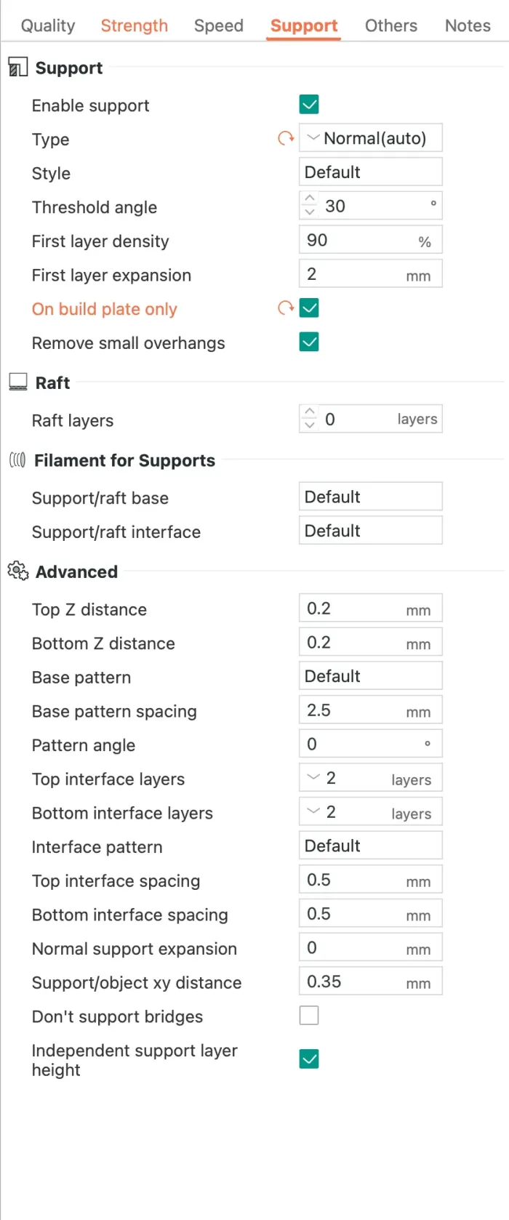This screenshot has width=509, height=1220.
Task: Increase Threshold angle with up arrow
Action: (x=310, y=199)
